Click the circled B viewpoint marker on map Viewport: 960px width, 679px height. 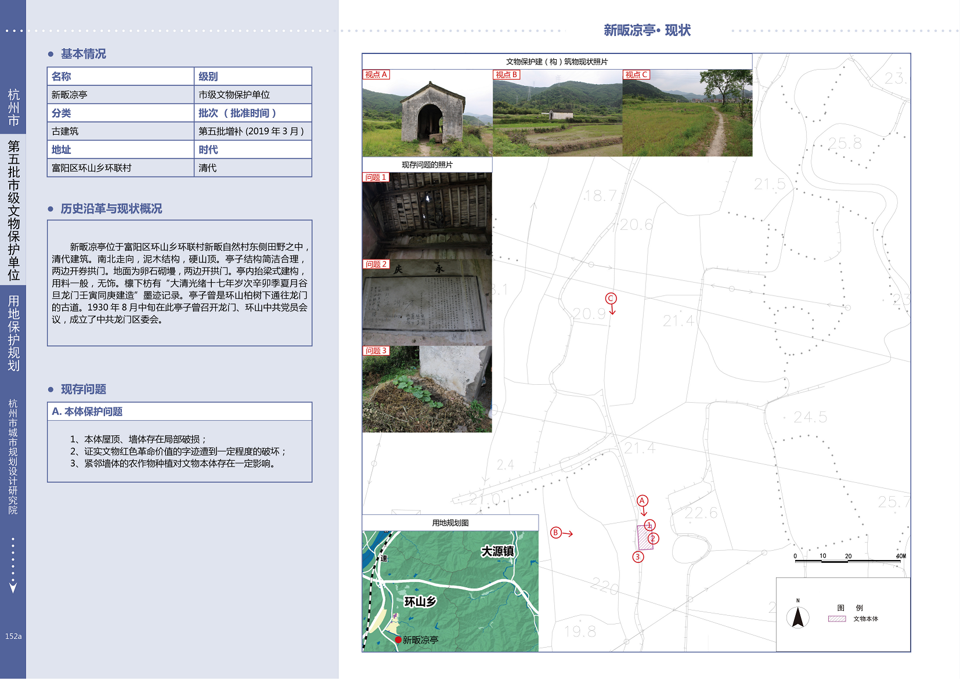point(555,533)
